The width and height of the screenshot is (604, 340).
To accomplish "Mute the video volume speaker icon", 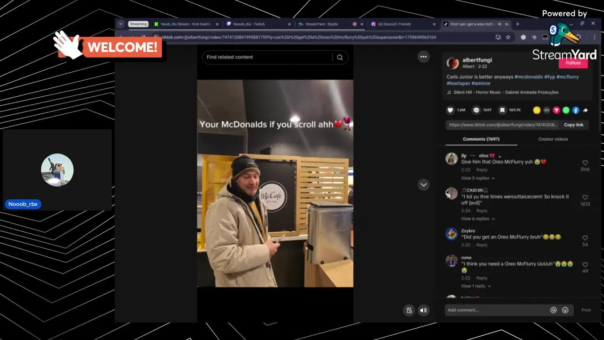I will (423, 310).
